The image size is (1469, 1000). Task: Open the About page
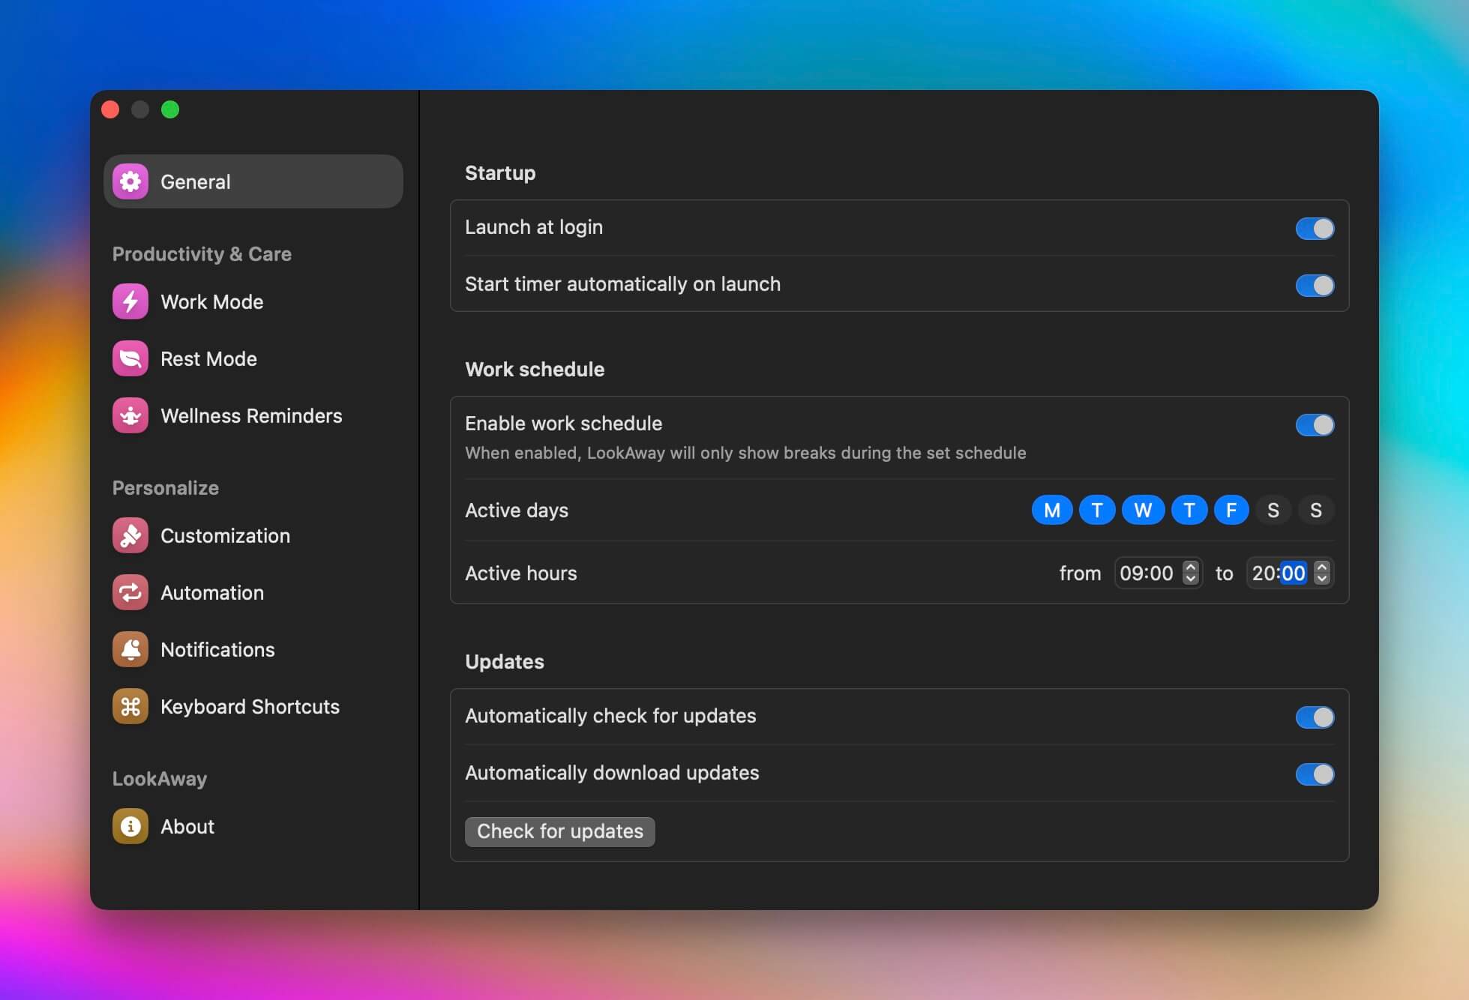(x=253, y=826)
